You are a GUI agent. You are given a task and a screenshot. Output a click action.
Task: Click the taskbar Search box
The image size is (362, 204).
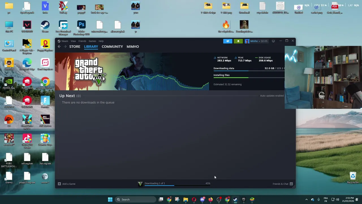[x=136, y=199]
